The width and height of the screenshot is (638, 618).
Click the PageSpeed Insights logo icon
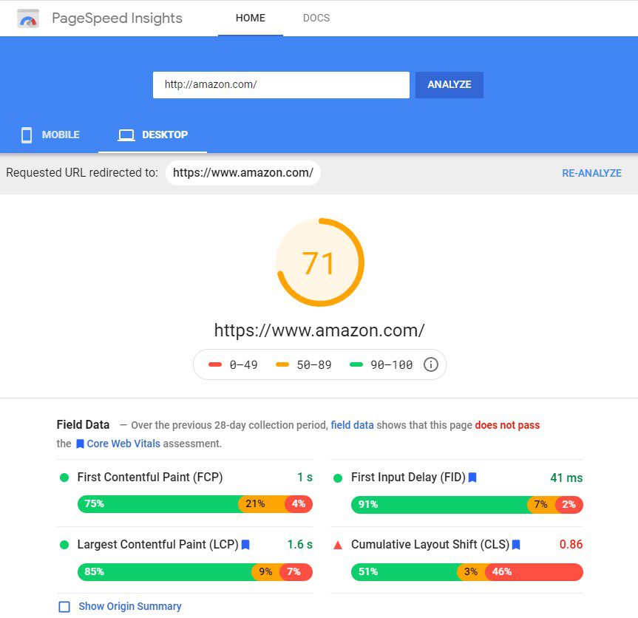point(28,18)
